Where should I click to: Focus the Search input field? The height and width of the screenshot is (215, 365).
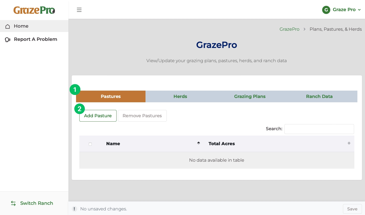click(319, 129)
